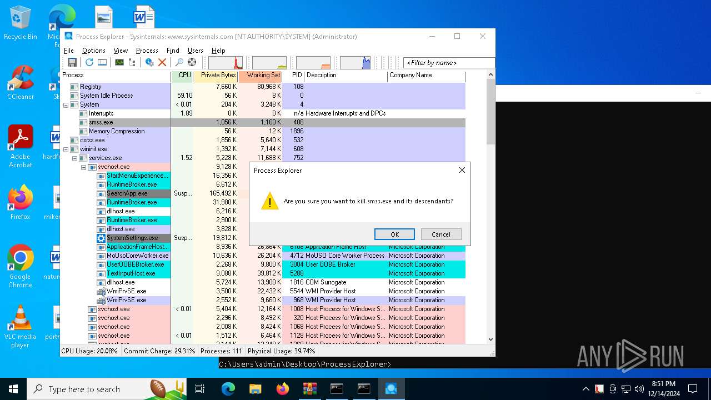Sort by the CPU column header

point(182,76)
